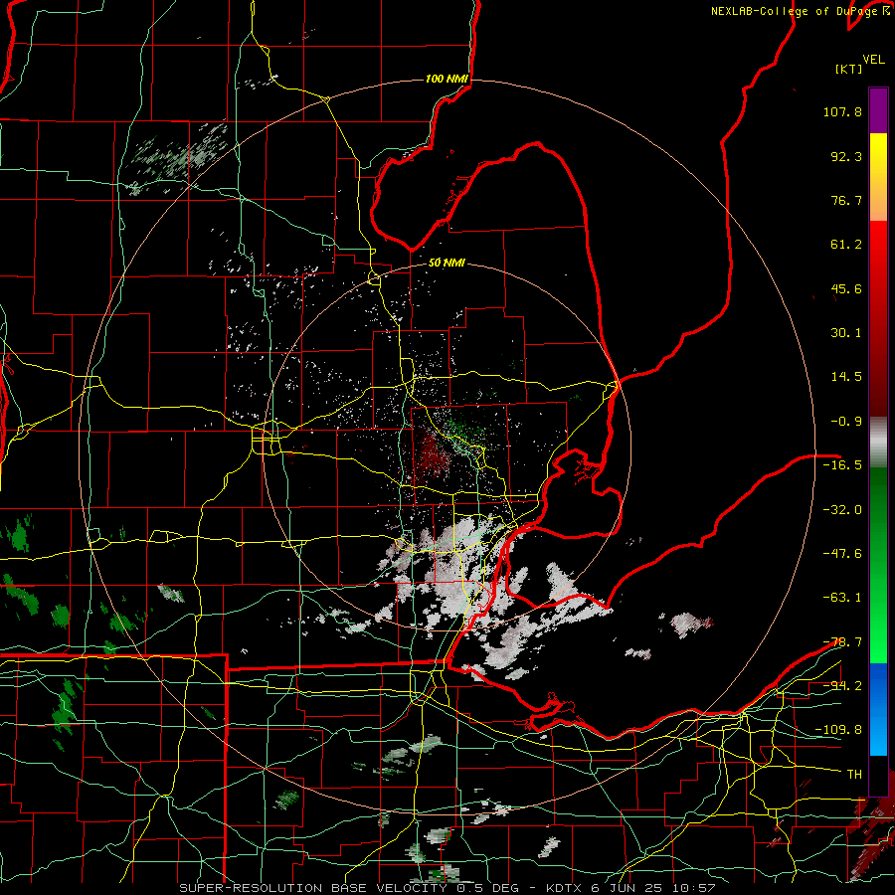
Task: Click the 30.1 value on velocity scale
Action: tap(846, 333)
